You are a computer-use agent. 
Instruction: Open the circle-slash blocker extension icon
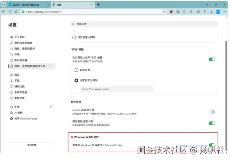[x=178, y=12]
